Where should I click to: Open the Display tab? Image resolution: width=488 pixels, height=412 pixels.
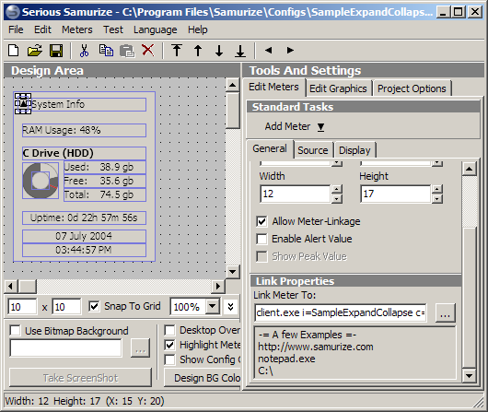click(354, 150)
